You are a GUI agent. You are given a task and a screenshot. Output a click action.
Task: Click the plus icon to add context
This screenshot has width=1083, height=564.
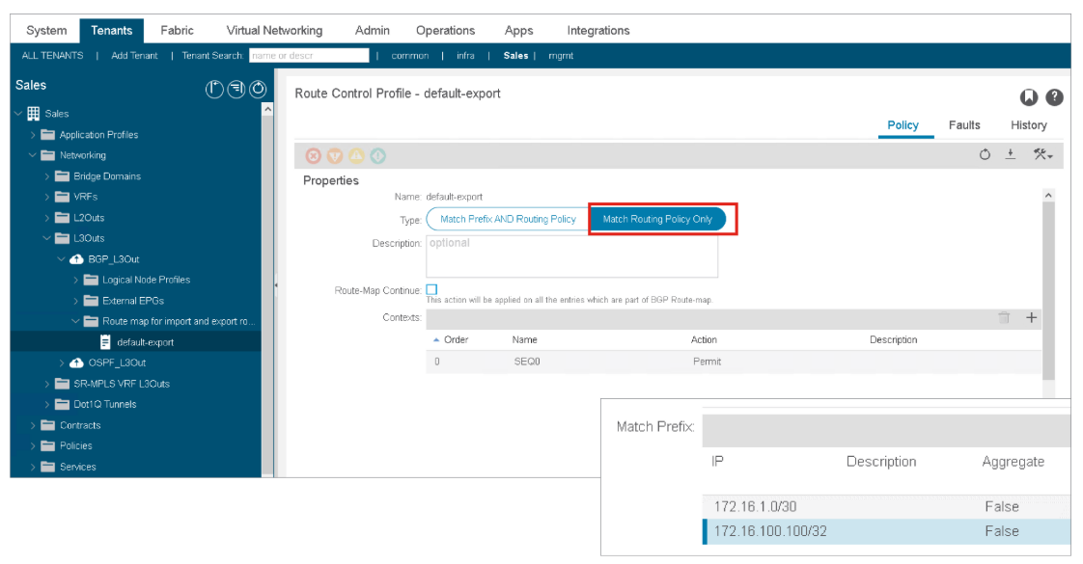tap(1031, 318)
